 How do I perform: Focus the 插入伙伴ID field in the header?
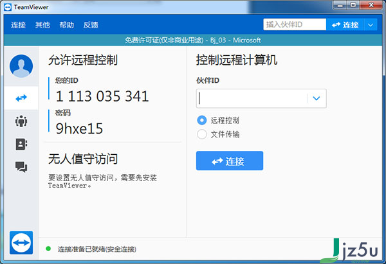click(294, 25)
